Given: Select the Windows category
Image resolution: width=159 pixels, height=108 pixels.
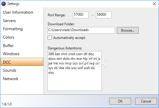Looking at the screenshot, I should (x=11, y=54).
